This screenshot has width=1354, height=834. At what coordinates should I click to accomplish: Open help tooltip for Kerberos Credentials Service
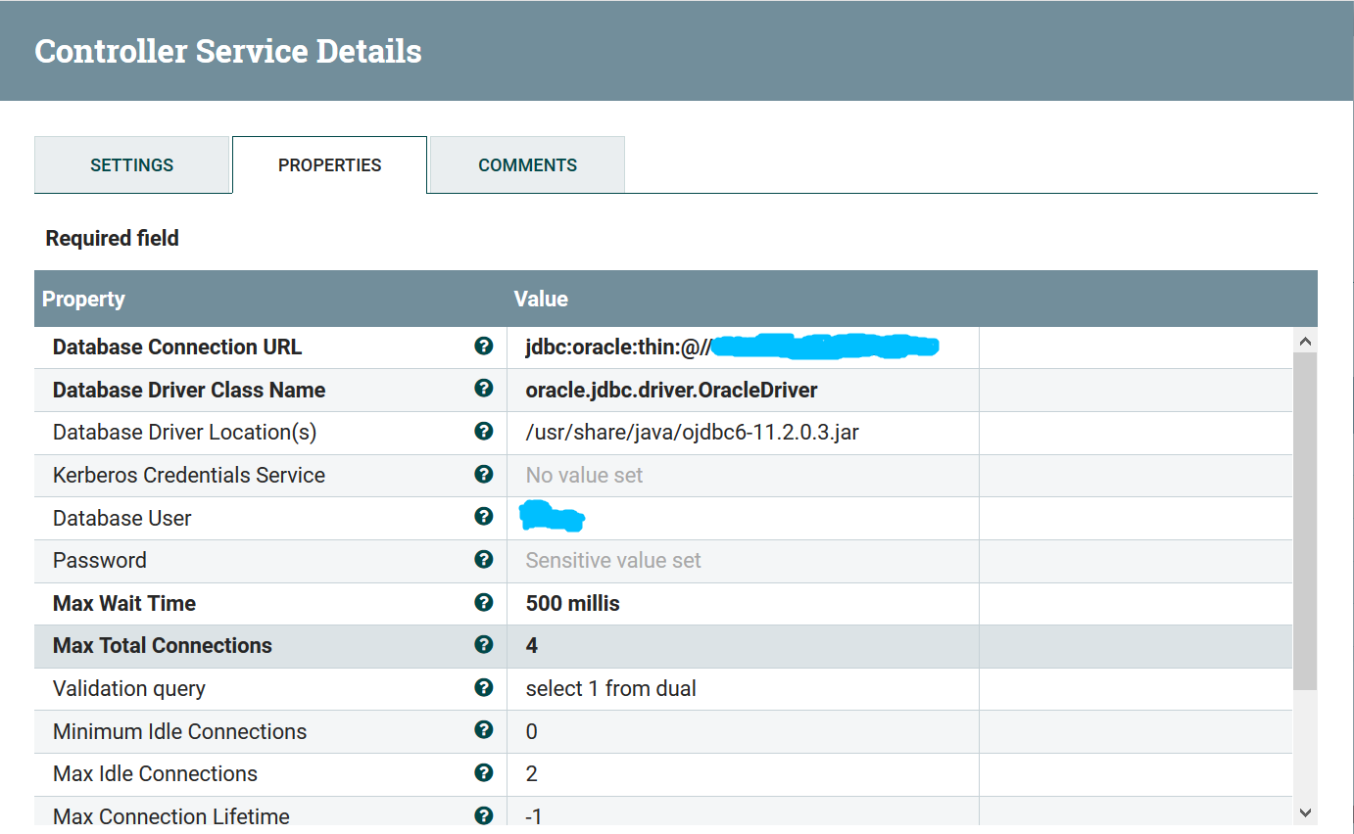483,474
